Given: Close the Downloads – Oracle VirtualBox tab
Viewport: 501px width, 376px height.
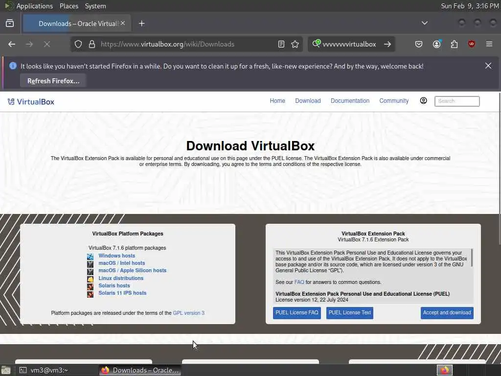Looking at the screenshot, I should click(x=123, y=23).
